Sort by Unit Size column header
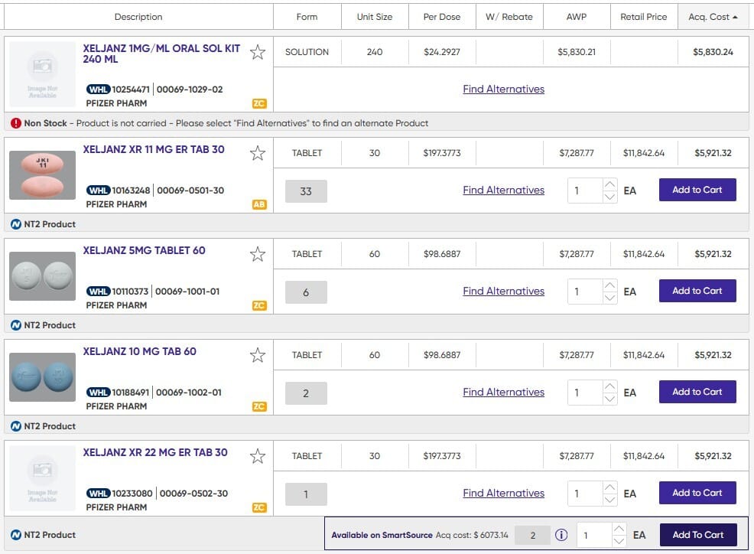754x554 pixels. click(x=375, y=17)
